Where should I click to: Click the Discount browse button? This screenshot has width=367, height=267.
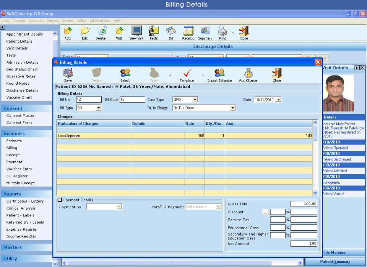(x=266, y=212)
